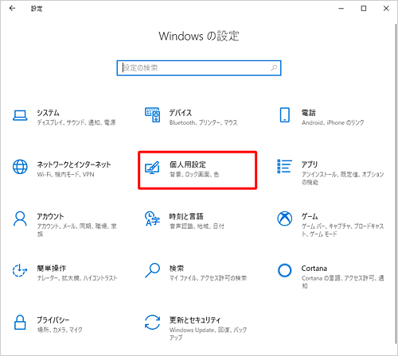The width and height of the screenshot is (398, 356).
Task: Click the 検索 magnifier icon
Action: pos(152,270)
